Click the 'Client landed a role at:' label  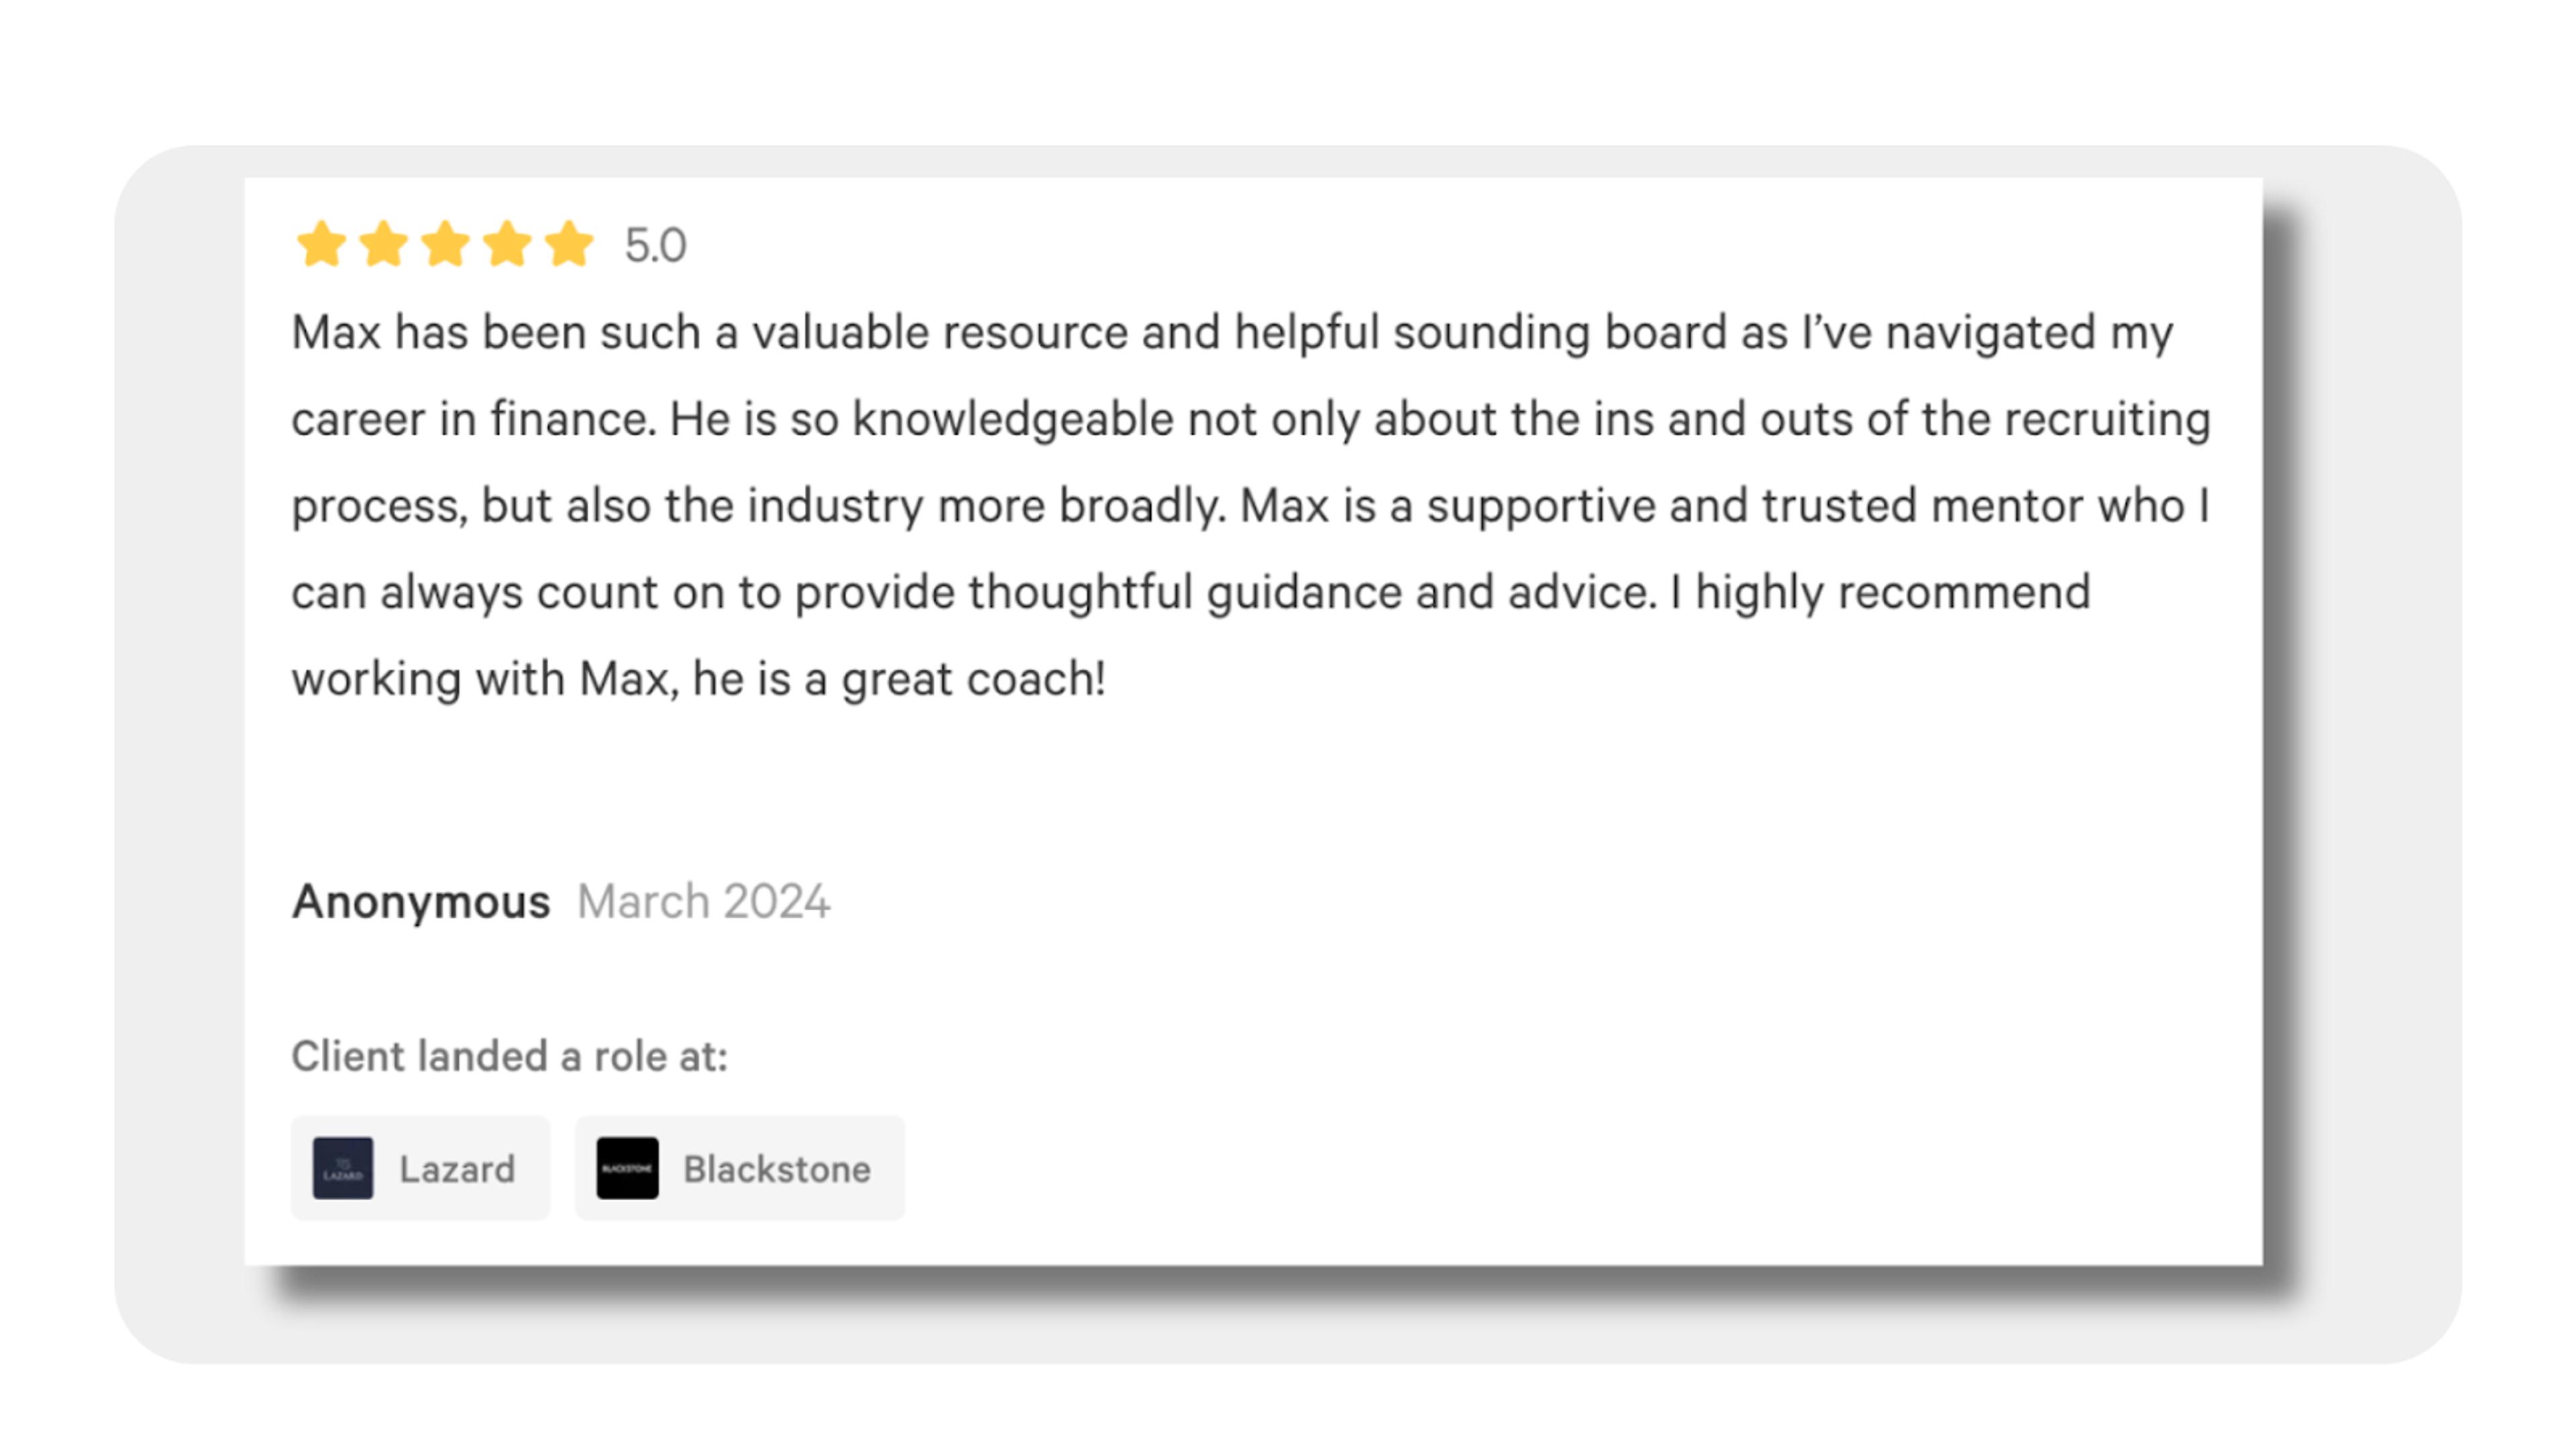point(509,1057)
